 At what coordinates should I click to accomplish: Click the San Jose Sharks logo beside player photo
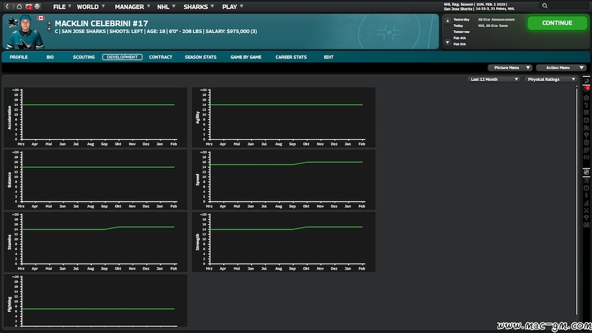tap(12, 22)
